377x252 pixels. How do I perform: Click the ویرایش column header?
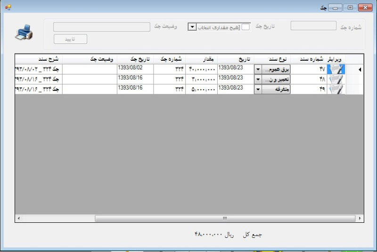point(336,59)
